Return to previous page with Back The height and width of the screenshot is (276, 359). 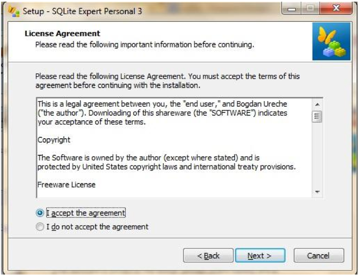tap(208, 256)
